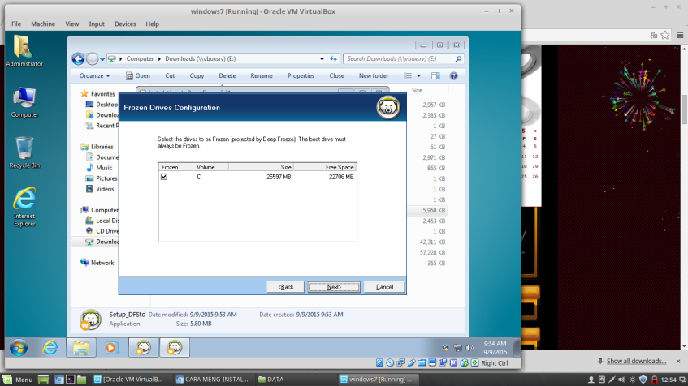Viewport: 688px width, 386px height.
Task: Open the Linux Mint Menu button
Action: [x=18, y=380]
